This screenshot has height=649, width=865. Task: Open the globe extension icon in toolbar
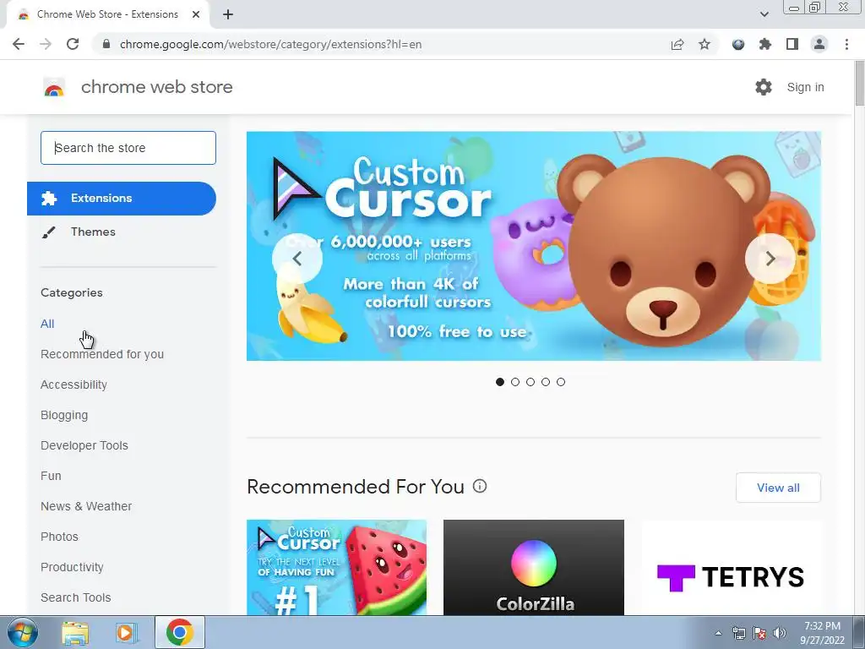click(738, 44)
